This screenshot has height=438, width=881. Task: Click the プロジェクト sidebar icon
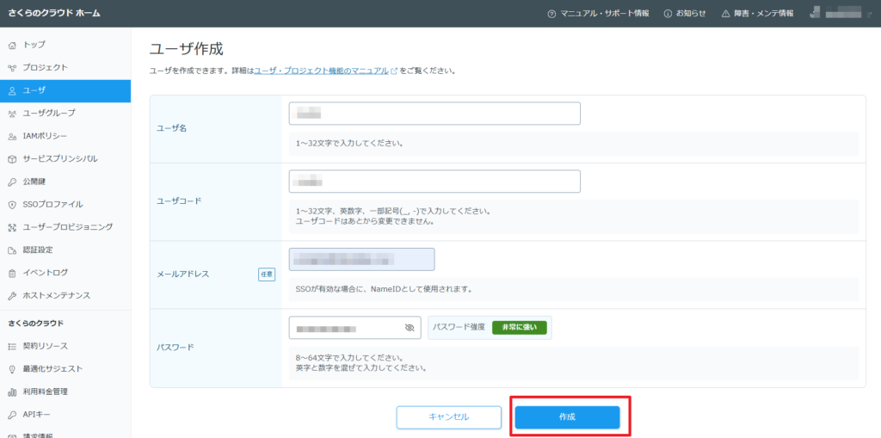coord(12,67)
